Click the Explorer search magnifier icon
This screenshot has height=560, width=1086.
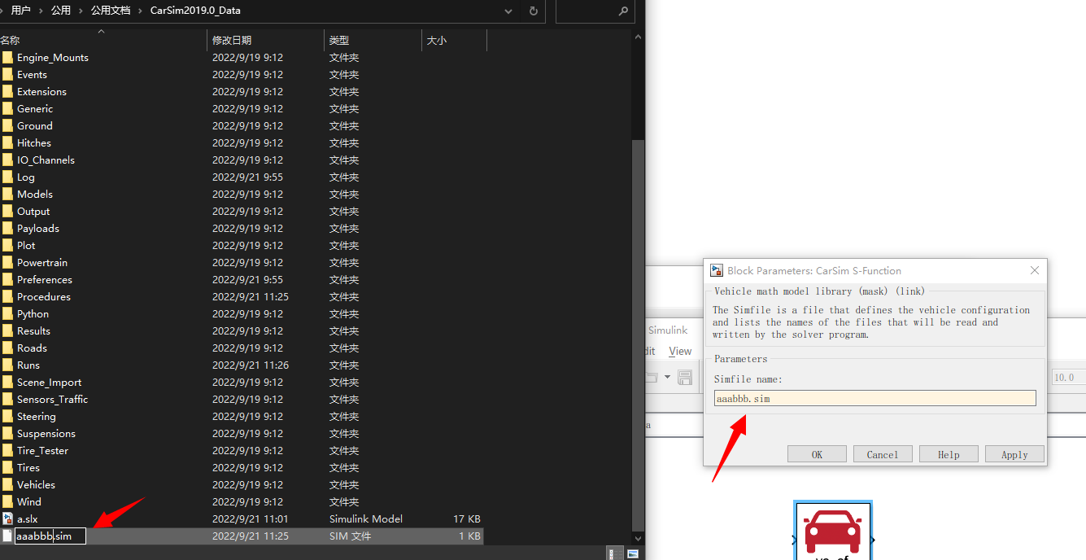pyautogui.click(x=623, y=11)
